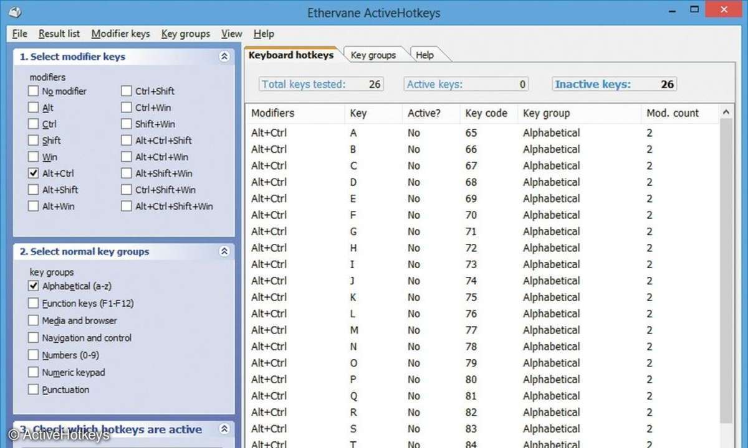Click the Total keys tested field
This screenshot has width=748, height=448.
coord(322,84)
